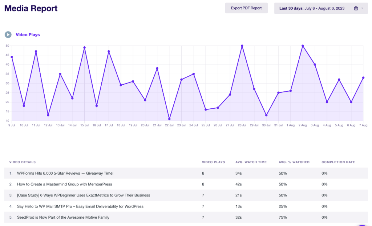Click the Video Plays column header
The image size is (372, 226).
point(213,162)
